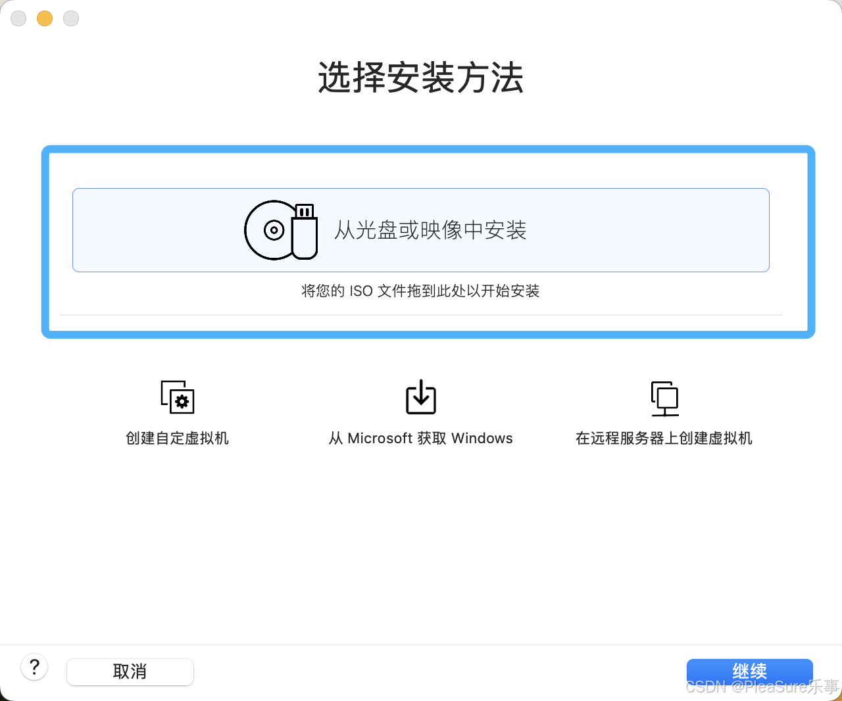Click the grey zoom window button
The image size is (842, 701).
71,18
